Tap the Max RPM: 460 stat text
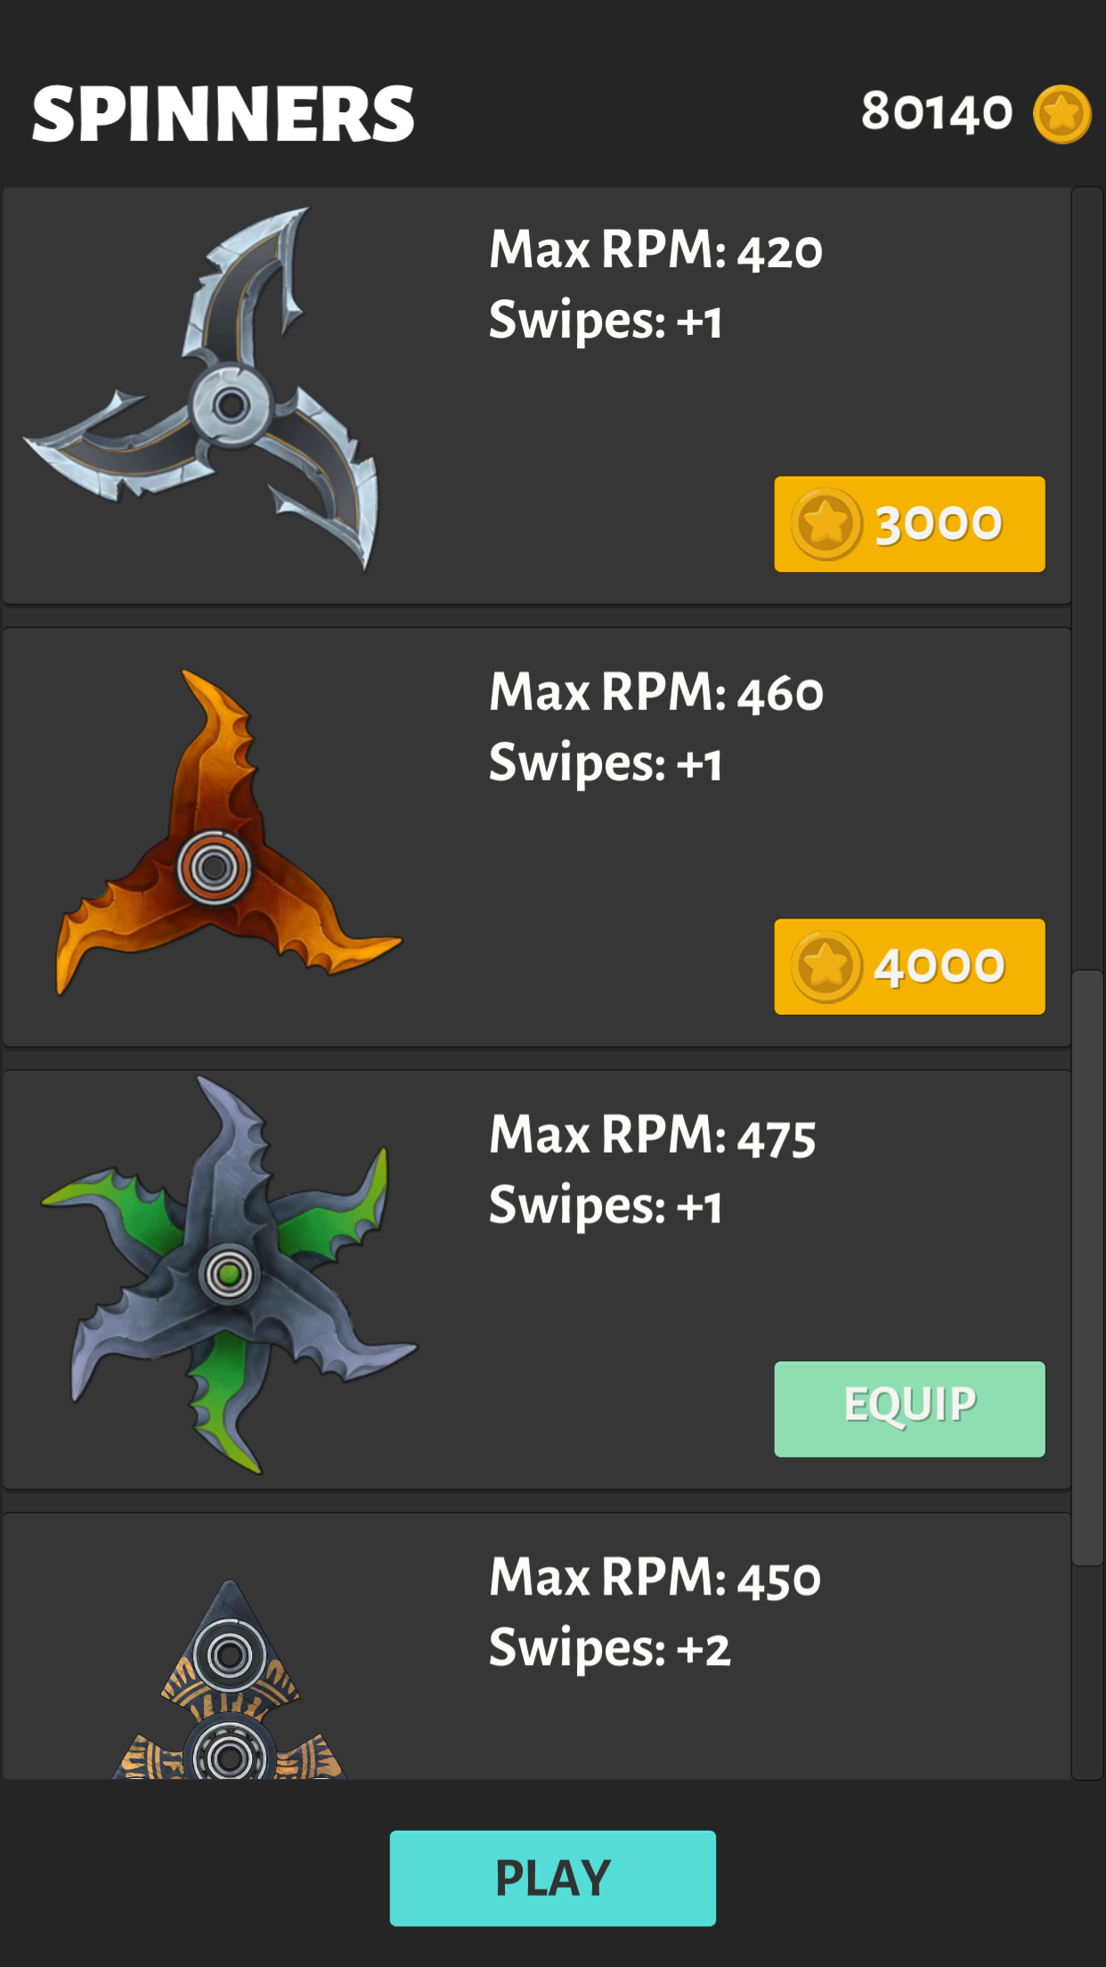 [x=656, y=692]
